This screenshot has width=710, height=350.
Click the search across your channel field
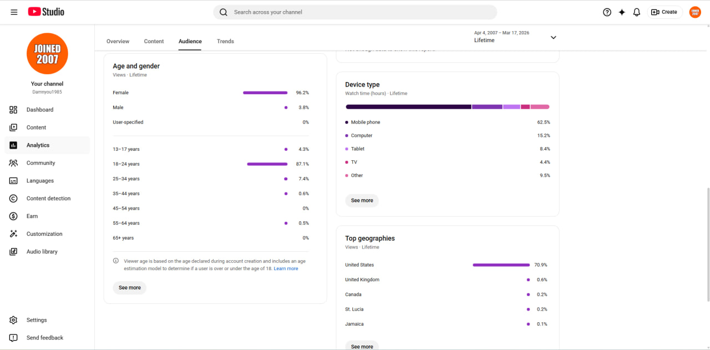click(355, 12)
